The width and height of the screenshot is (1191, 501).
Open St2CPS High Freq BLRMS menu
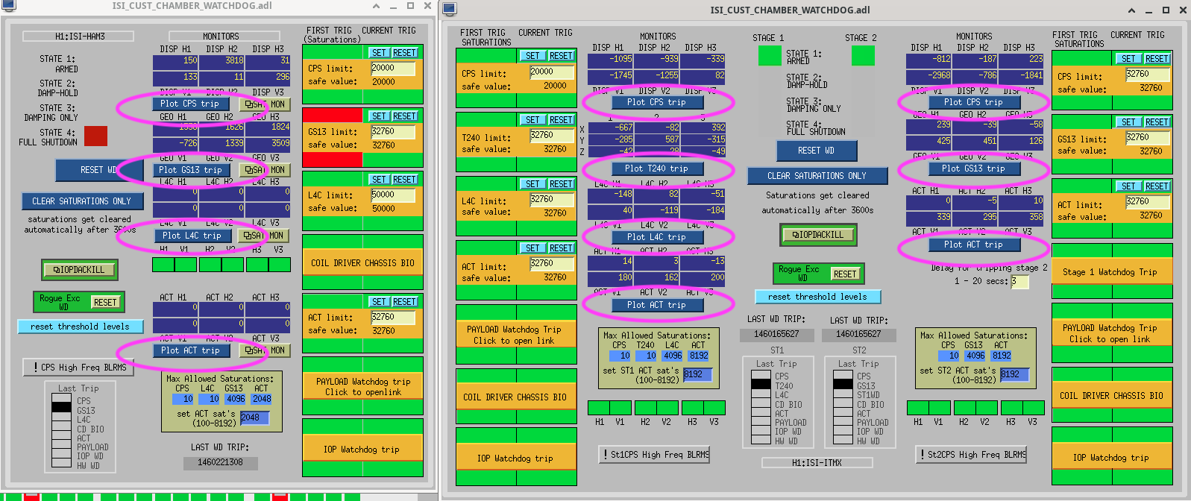pos(972,454)
